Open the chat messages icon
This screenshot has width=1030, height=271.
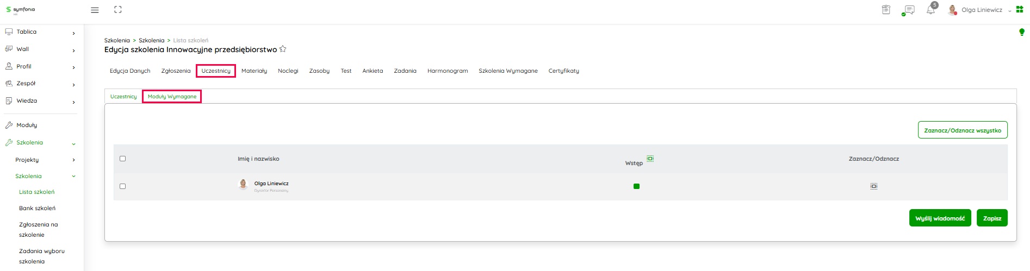tap(908, 10)
